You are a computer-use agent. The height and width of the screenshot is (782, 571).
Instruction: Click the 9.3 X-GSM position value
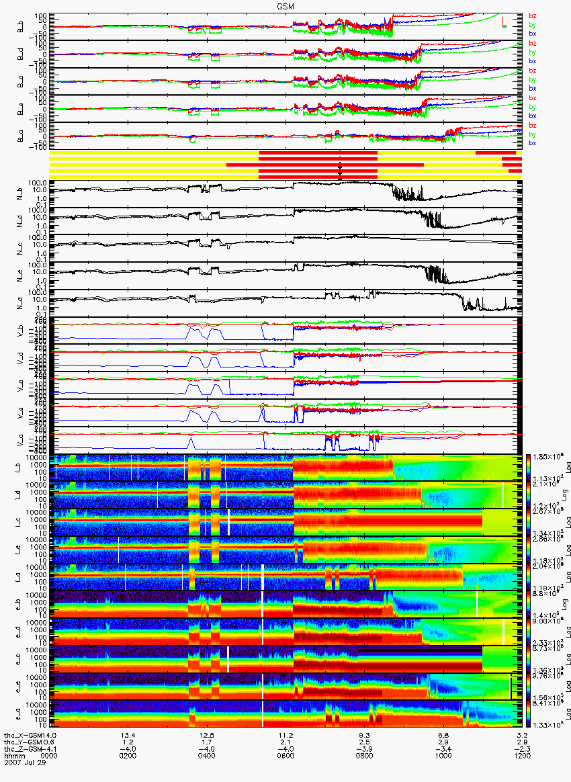(x=365, y=736)
